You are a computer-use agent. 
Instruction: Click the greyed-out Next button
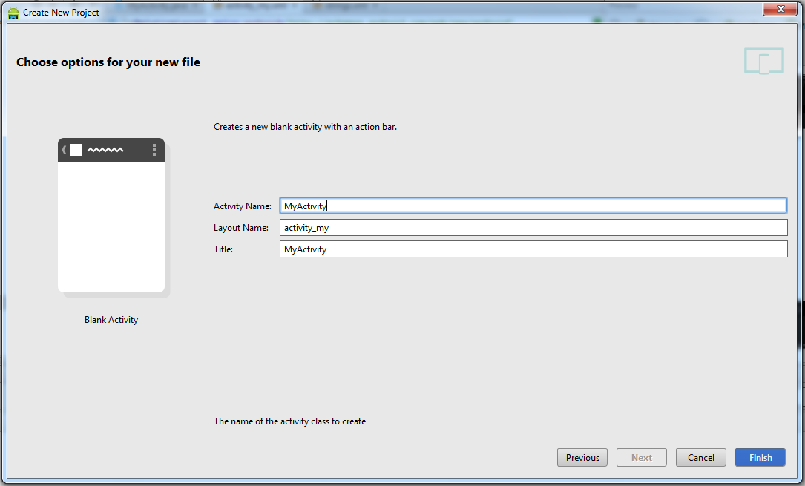click(641, 457)
